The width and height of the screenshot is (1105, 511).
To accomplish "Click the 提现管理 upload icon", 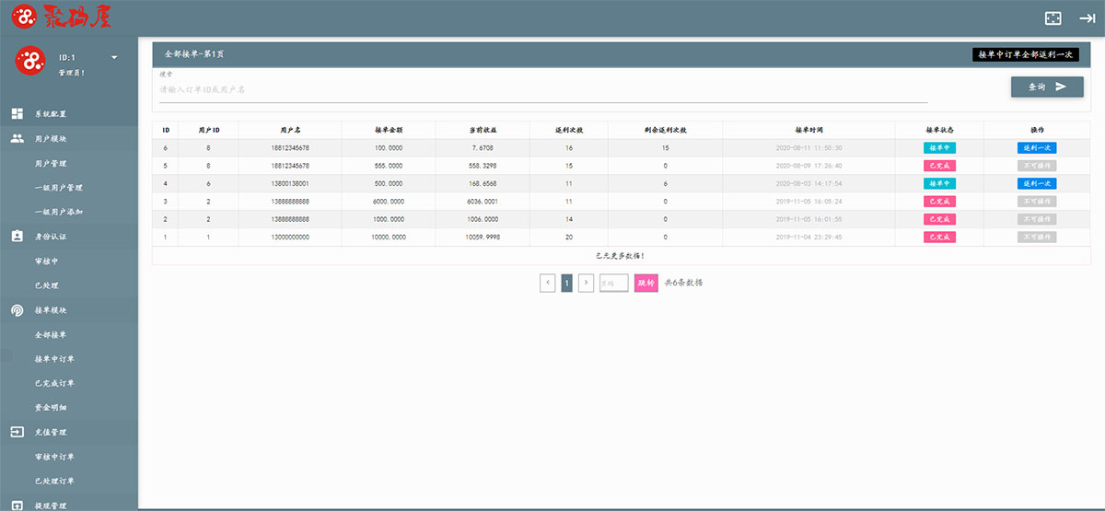I will [x=17, y=505].
